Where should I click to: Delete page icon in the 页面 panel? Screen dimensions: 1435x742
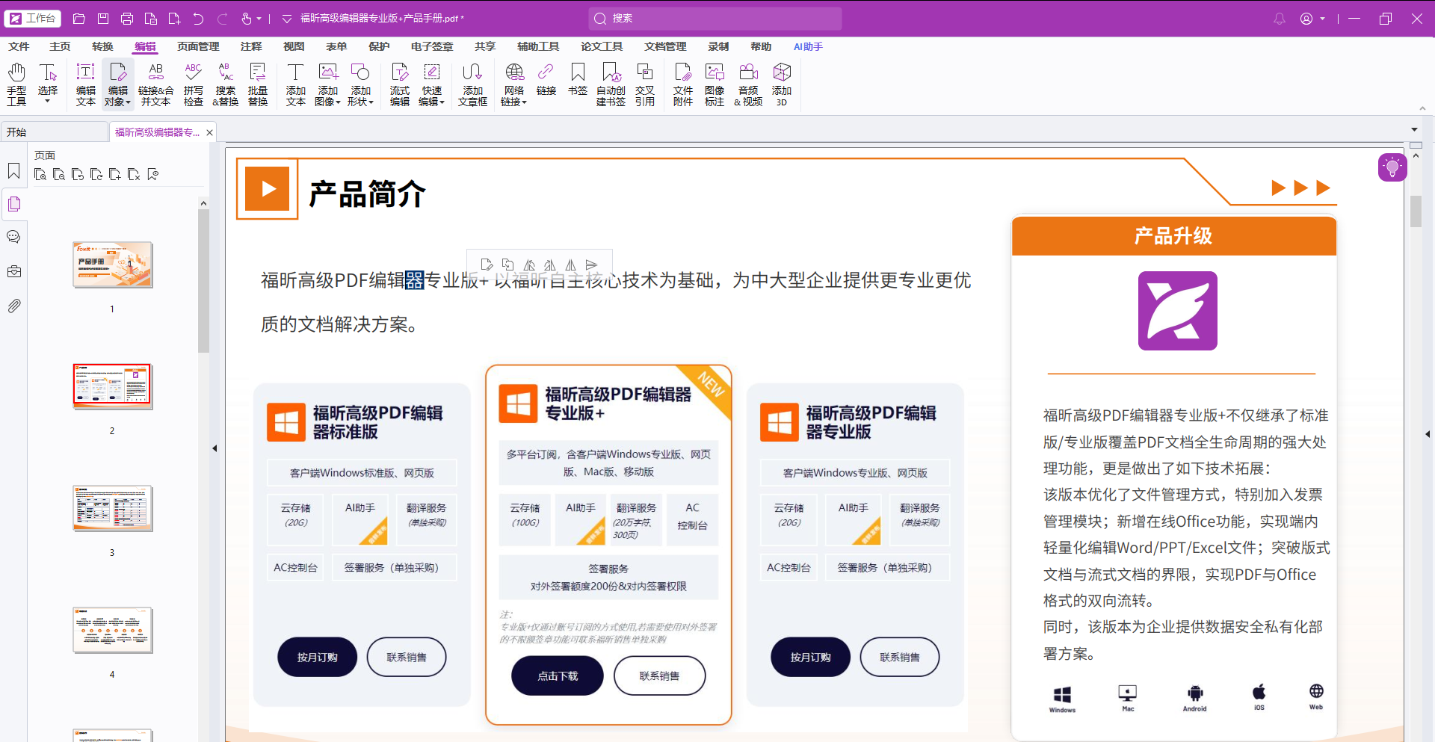134,175
